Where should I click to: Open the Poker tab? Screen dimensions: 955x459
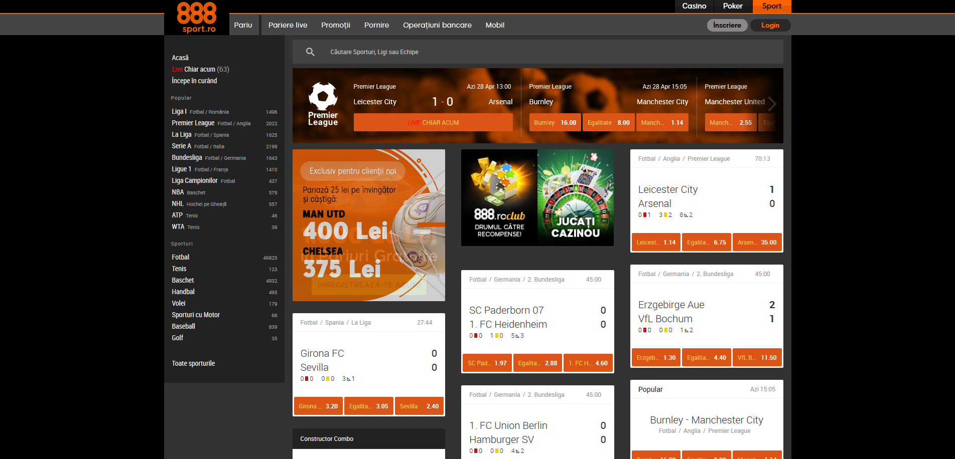(733, 6)
